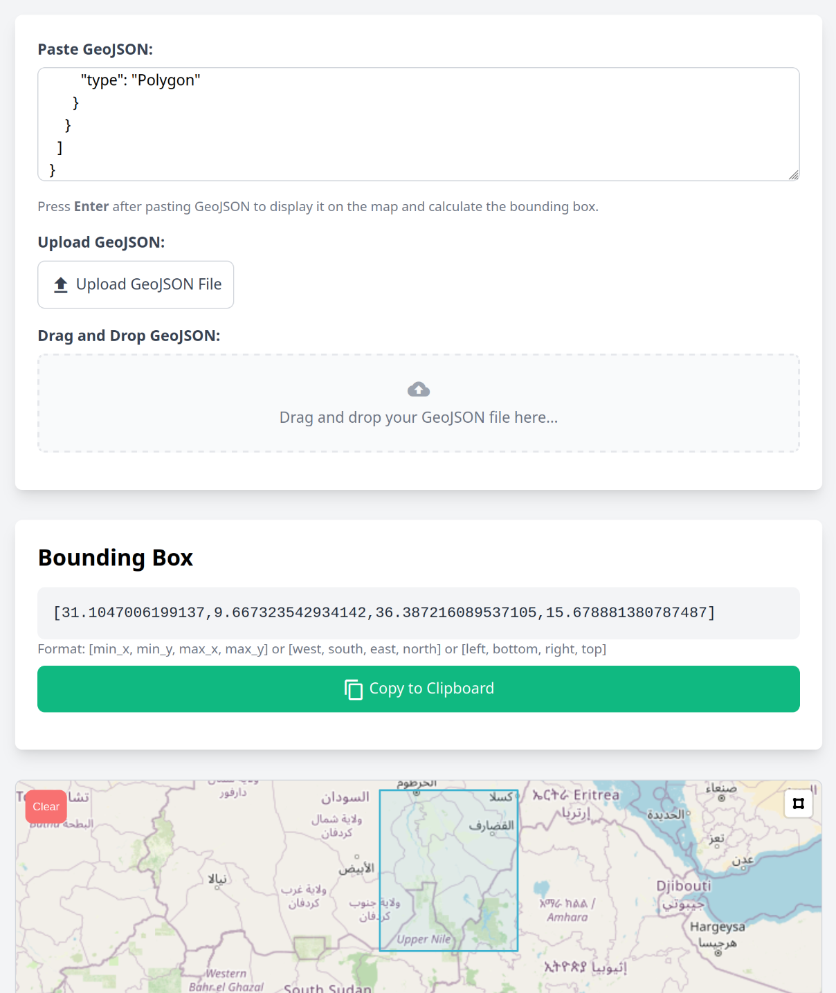836x993 pixels.
Task: Click the upload arrow icon
Action: click(61, 284)
